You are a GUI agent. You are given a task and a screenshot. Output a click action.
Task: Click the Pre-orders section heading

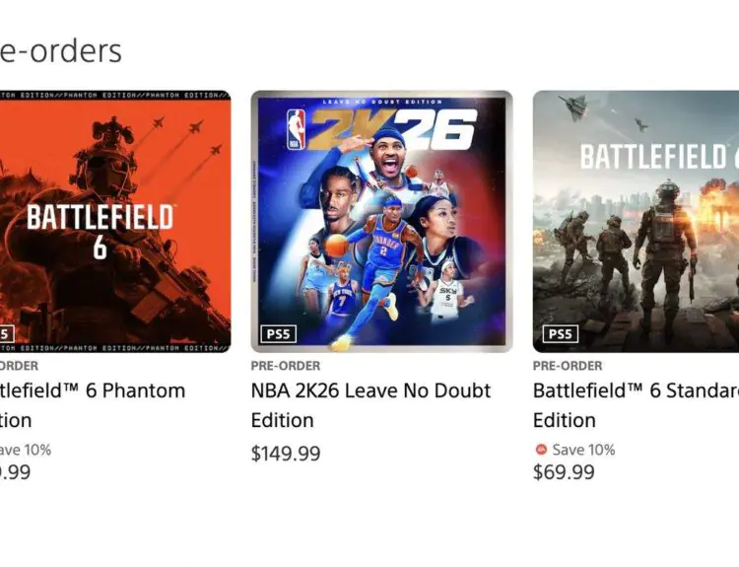(59, 50)
